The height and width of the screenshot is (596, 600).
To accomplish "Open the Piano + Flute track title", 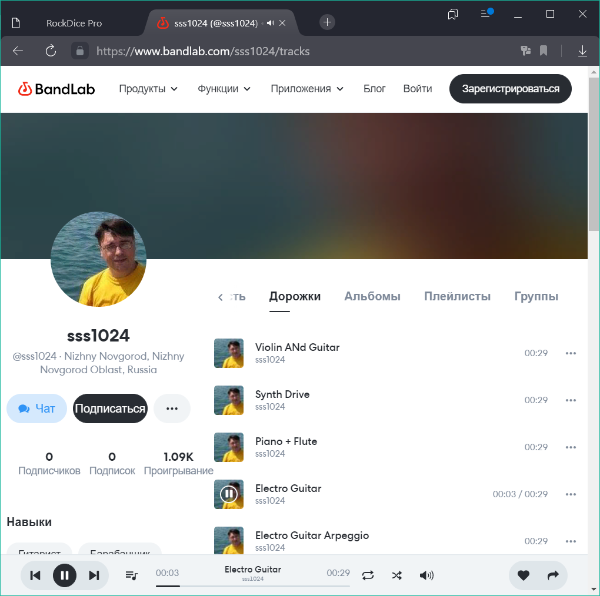I will pyautogui.click(x=286, y=441).
